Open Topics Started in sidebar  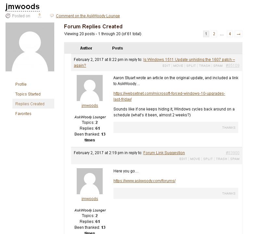pos(28,94)
